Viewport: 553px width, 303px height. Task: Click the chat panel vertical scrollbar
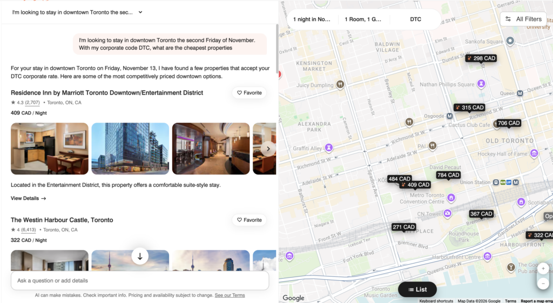(x=277, y=49)
